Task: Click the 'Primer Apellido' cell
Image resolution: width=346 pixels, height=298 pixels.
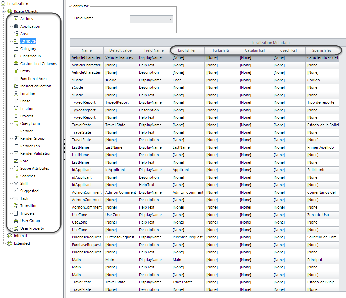Action: click(322, 148)
